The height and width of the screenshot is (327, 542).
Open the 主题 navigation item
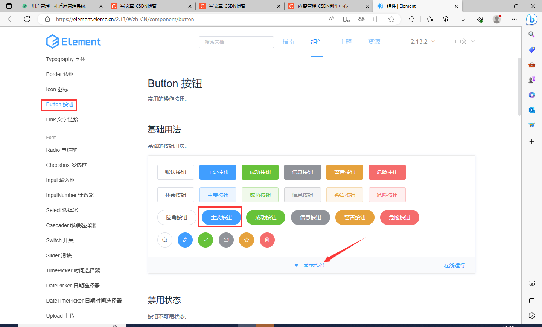[346, 41]
